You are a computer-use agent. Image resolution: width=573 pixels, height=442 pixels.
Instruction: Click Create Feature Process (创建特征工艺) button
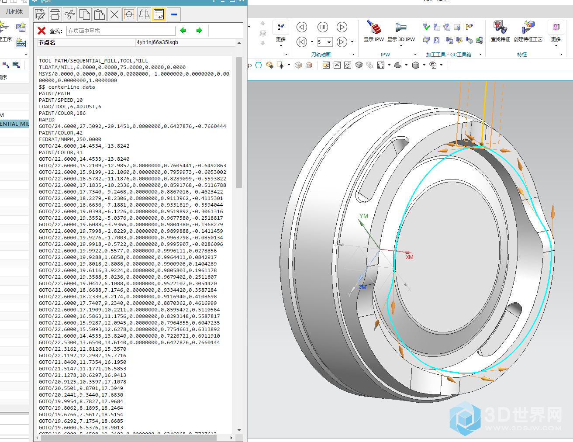point(528,31)
